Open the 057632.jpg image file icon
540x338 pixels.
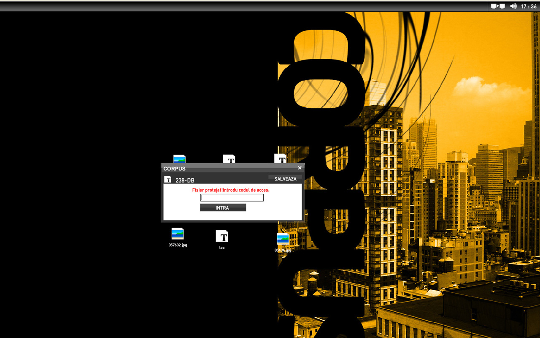tap(178, 234)
